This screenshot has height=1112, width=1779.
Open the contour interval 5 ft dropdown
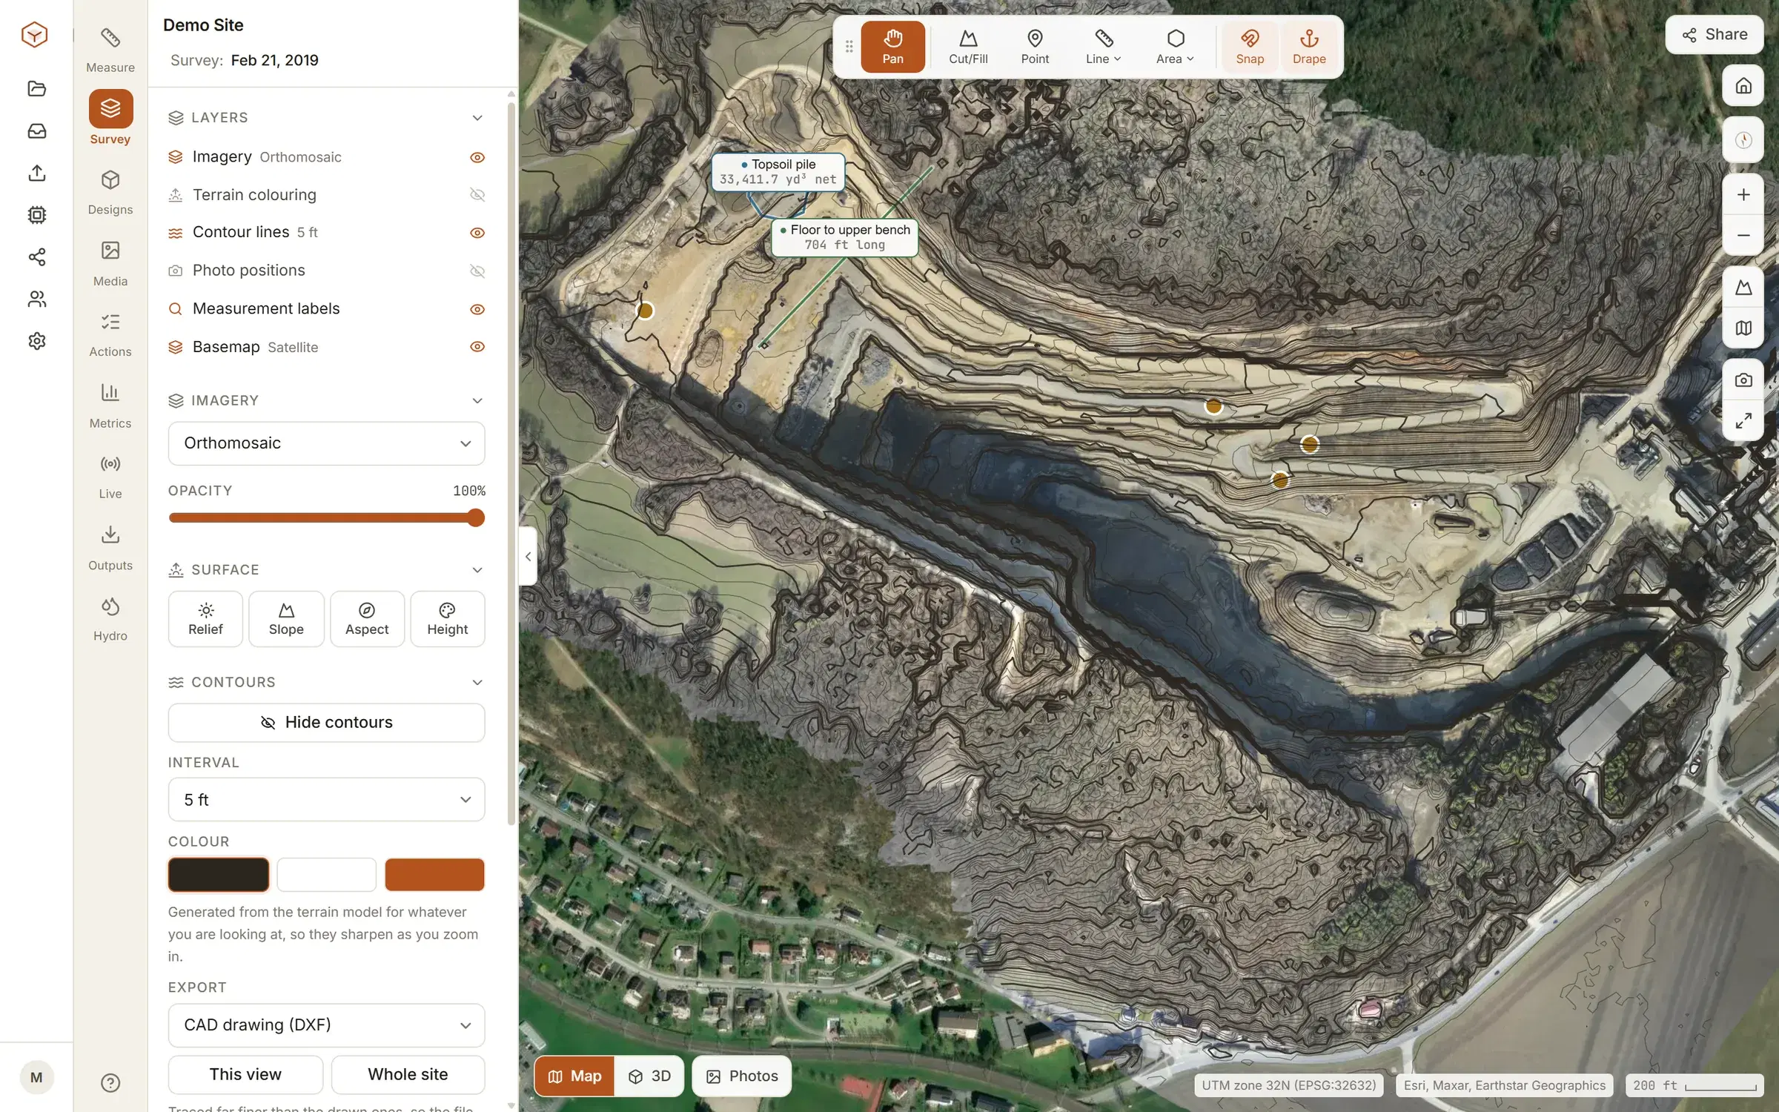326,799
